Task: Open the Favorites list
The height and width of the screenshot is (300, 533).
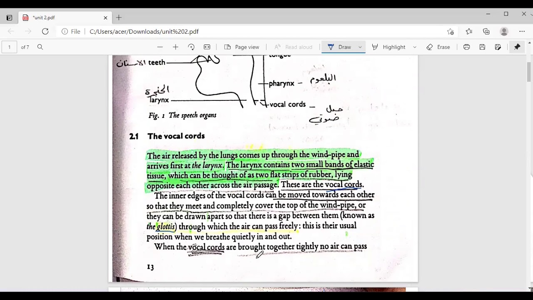Action: point(469,31)
